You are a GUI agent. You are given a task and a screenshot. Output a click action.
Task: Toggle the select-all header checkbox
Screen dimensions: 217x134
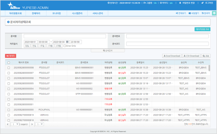click(x=9, y=62)
